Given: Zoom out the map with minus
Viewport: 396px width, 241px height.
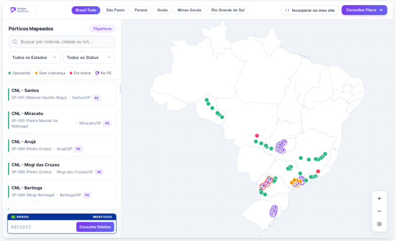Looking at the screenshot, I should pos(379,211).
